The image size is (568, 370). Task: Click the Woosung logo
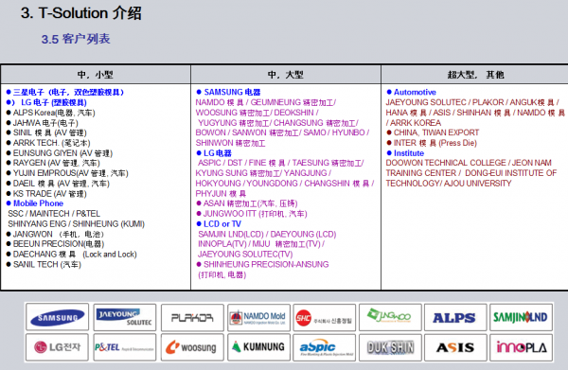[192, 347]
